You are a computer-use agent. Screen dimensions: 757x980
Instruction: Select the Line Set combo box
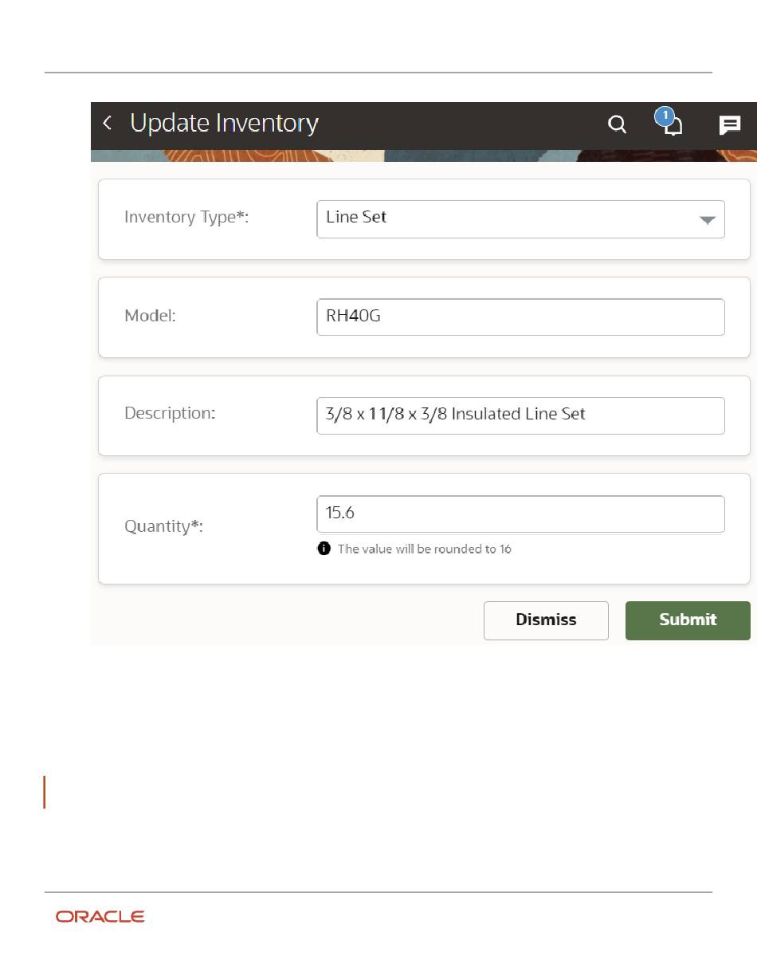pos(520,219)
